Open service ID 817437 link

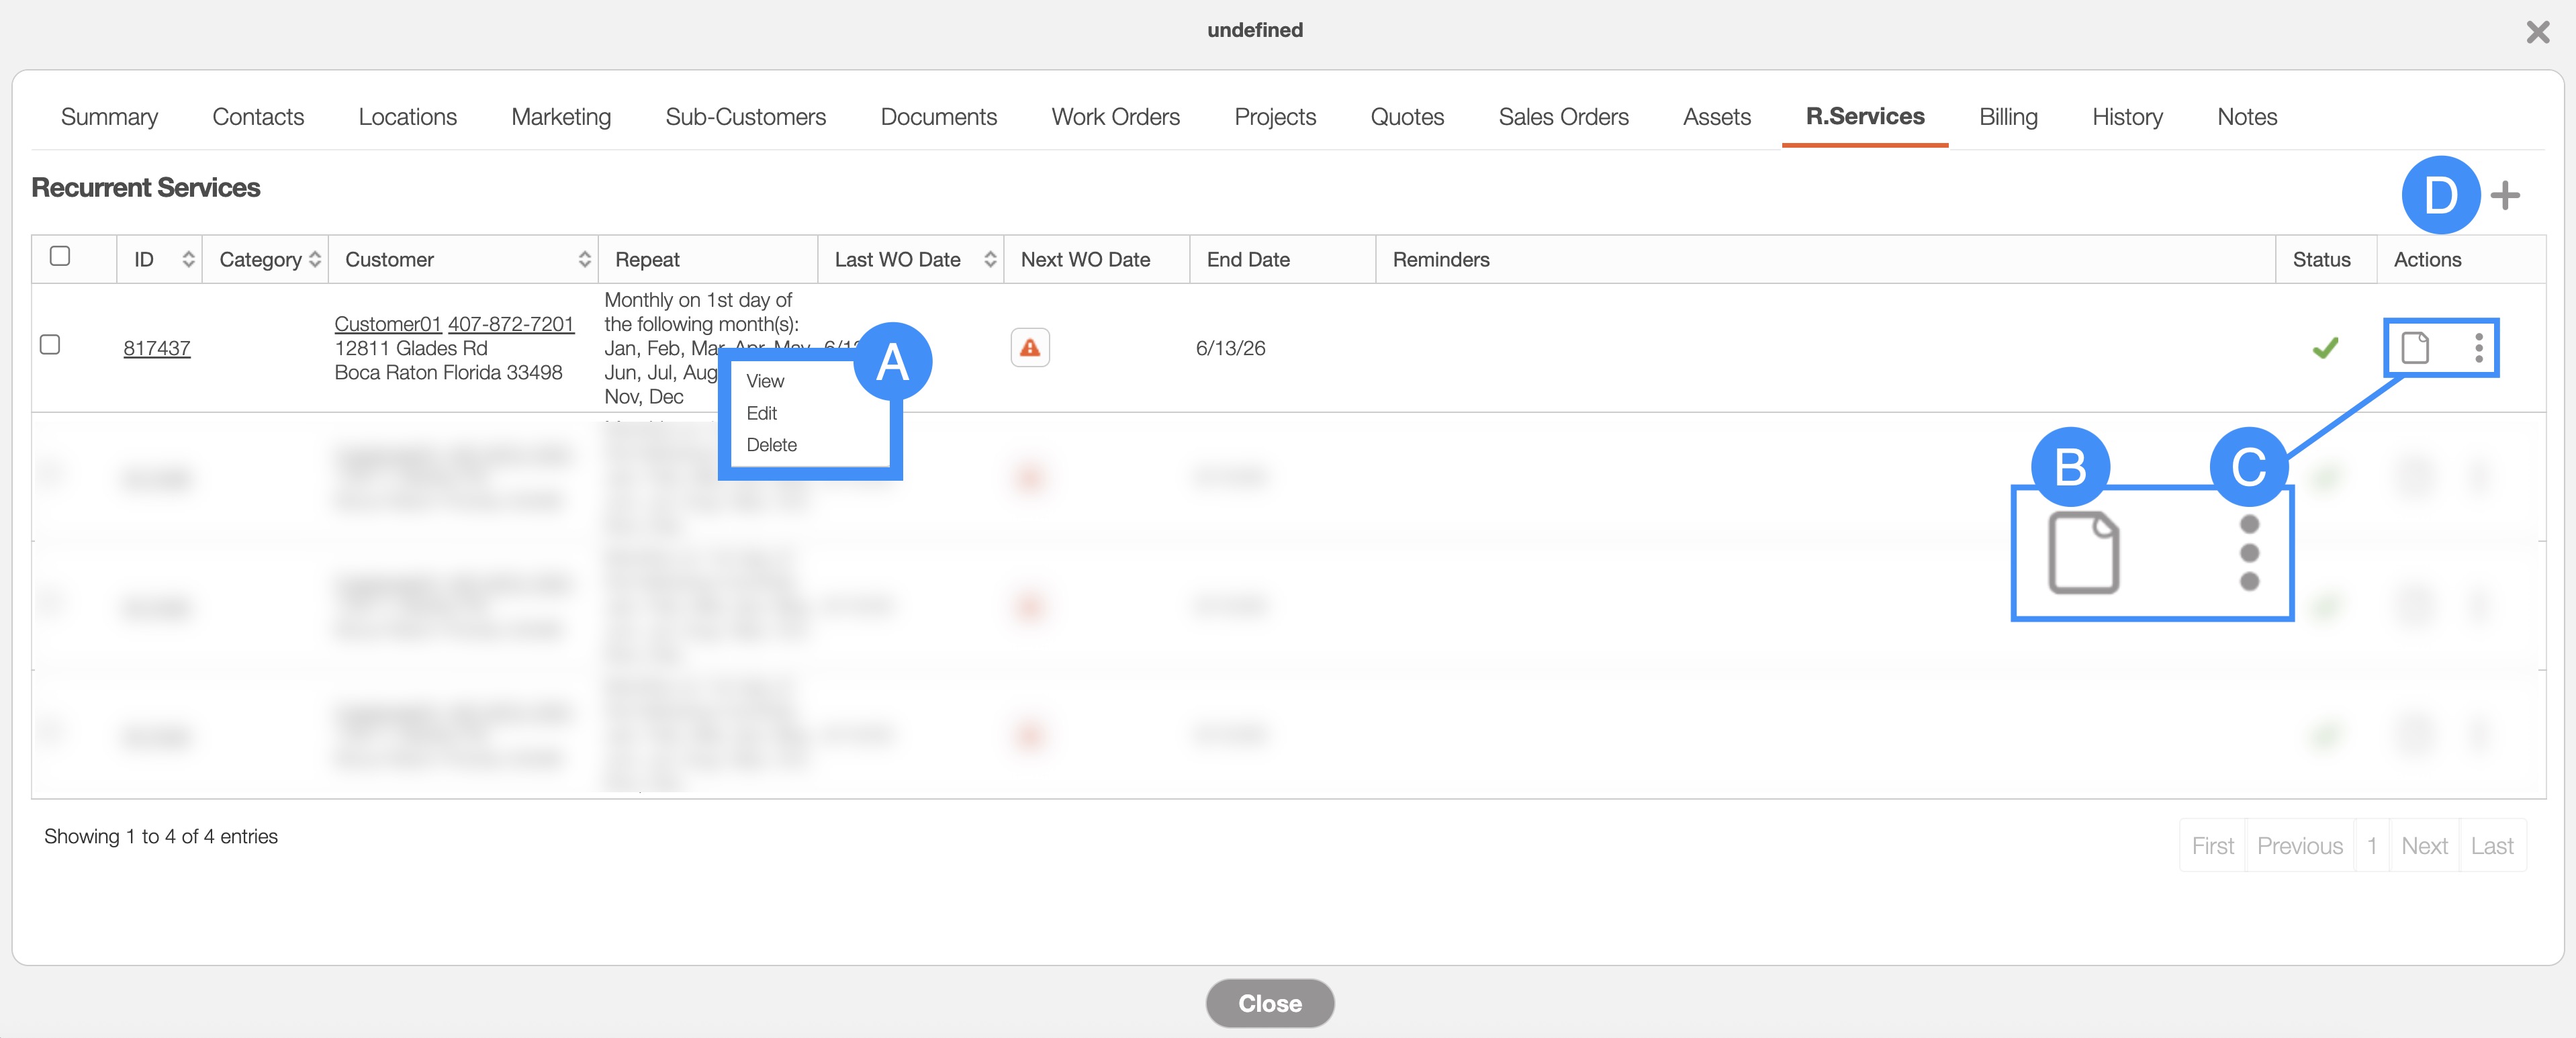coord(157,348)
